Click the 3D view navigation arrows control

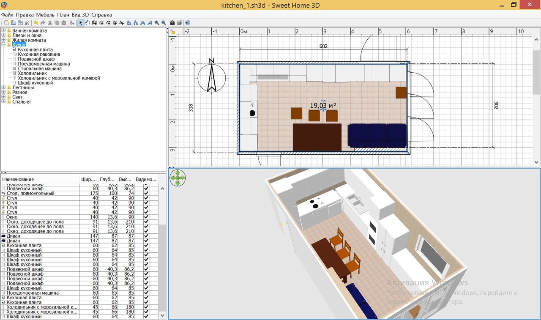[178, 178]
